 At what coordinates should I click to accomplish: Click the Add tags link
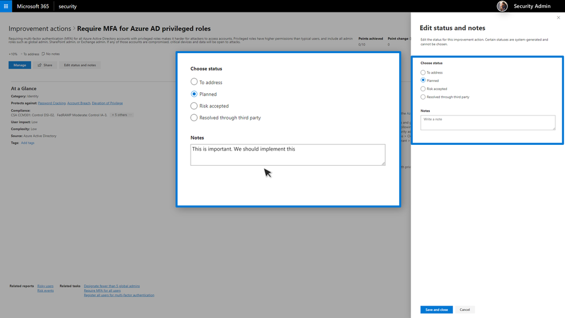coord(28,143)
